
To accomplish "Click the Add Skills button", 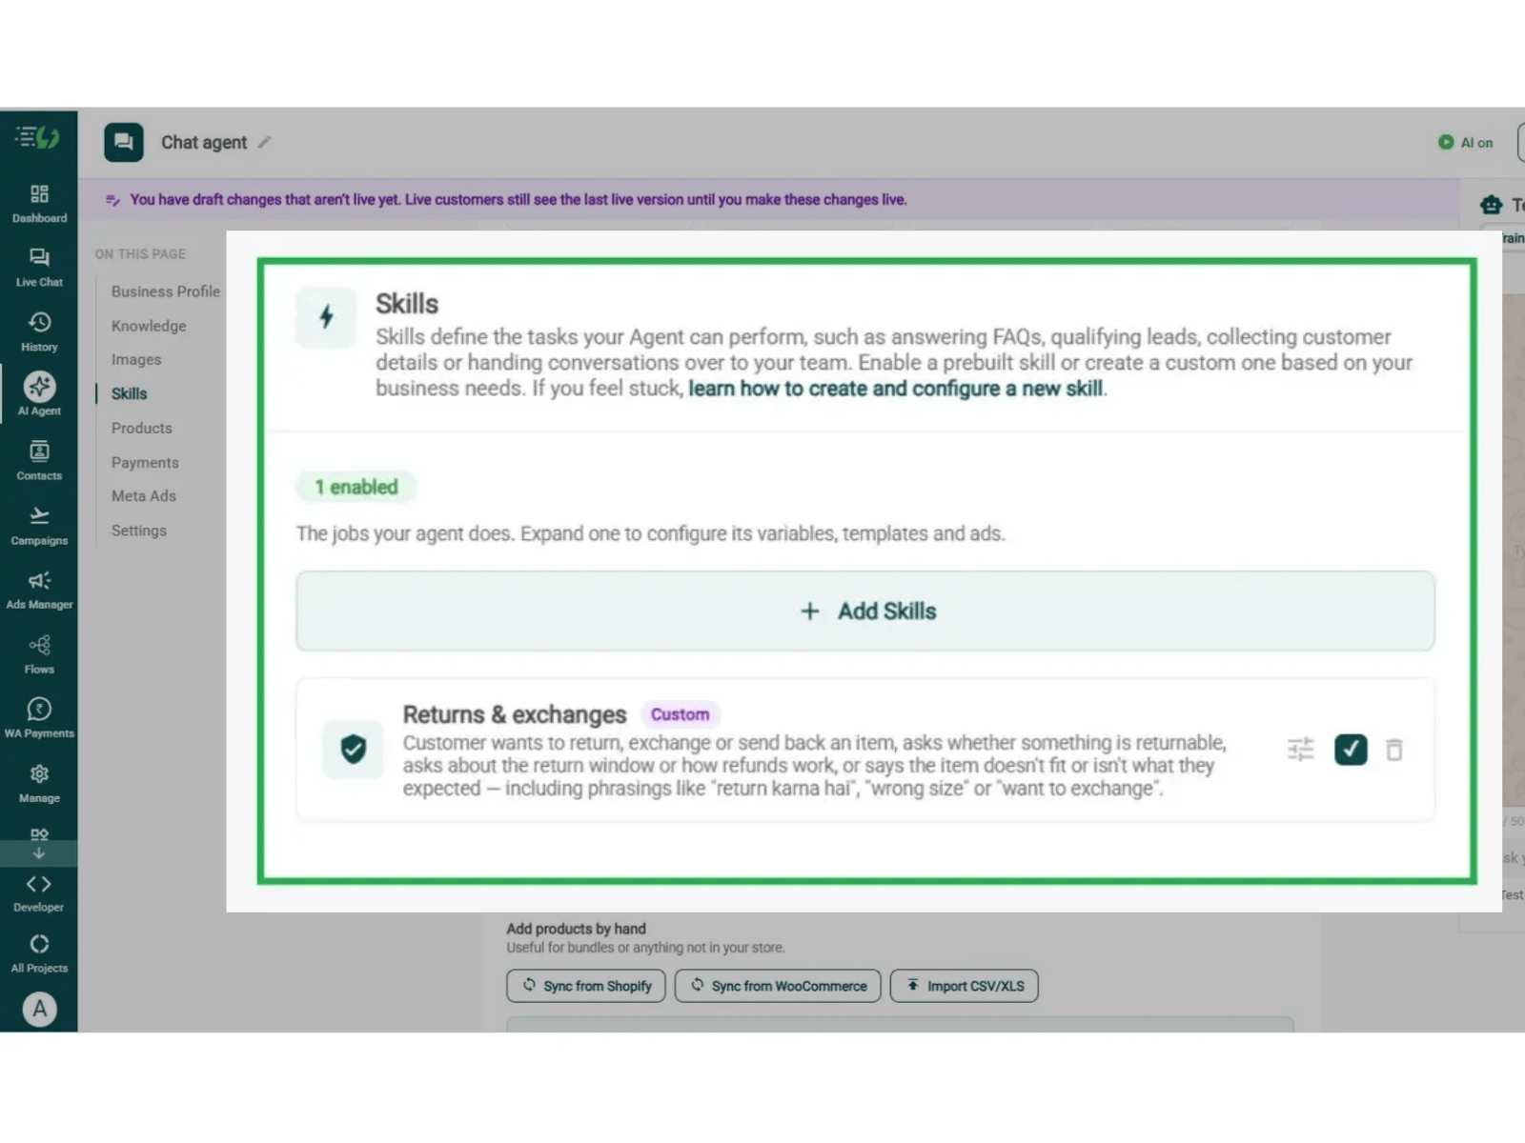I will coord(865,612).
